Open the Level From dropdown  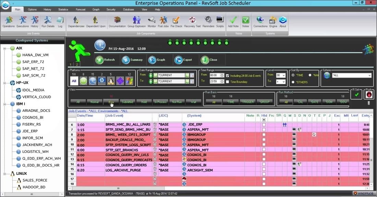pyautogui.click(x=283, y=75)
